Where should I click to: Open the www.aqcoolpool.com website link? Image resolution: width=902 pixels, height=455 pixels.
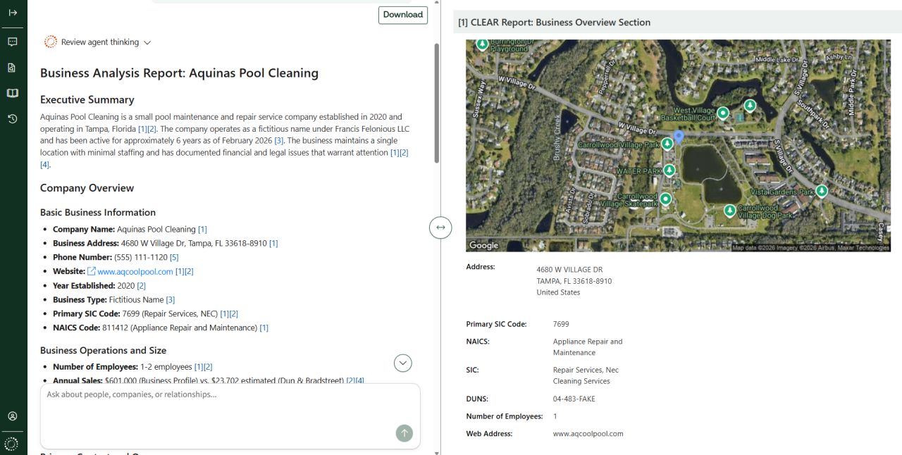(135, 271)
